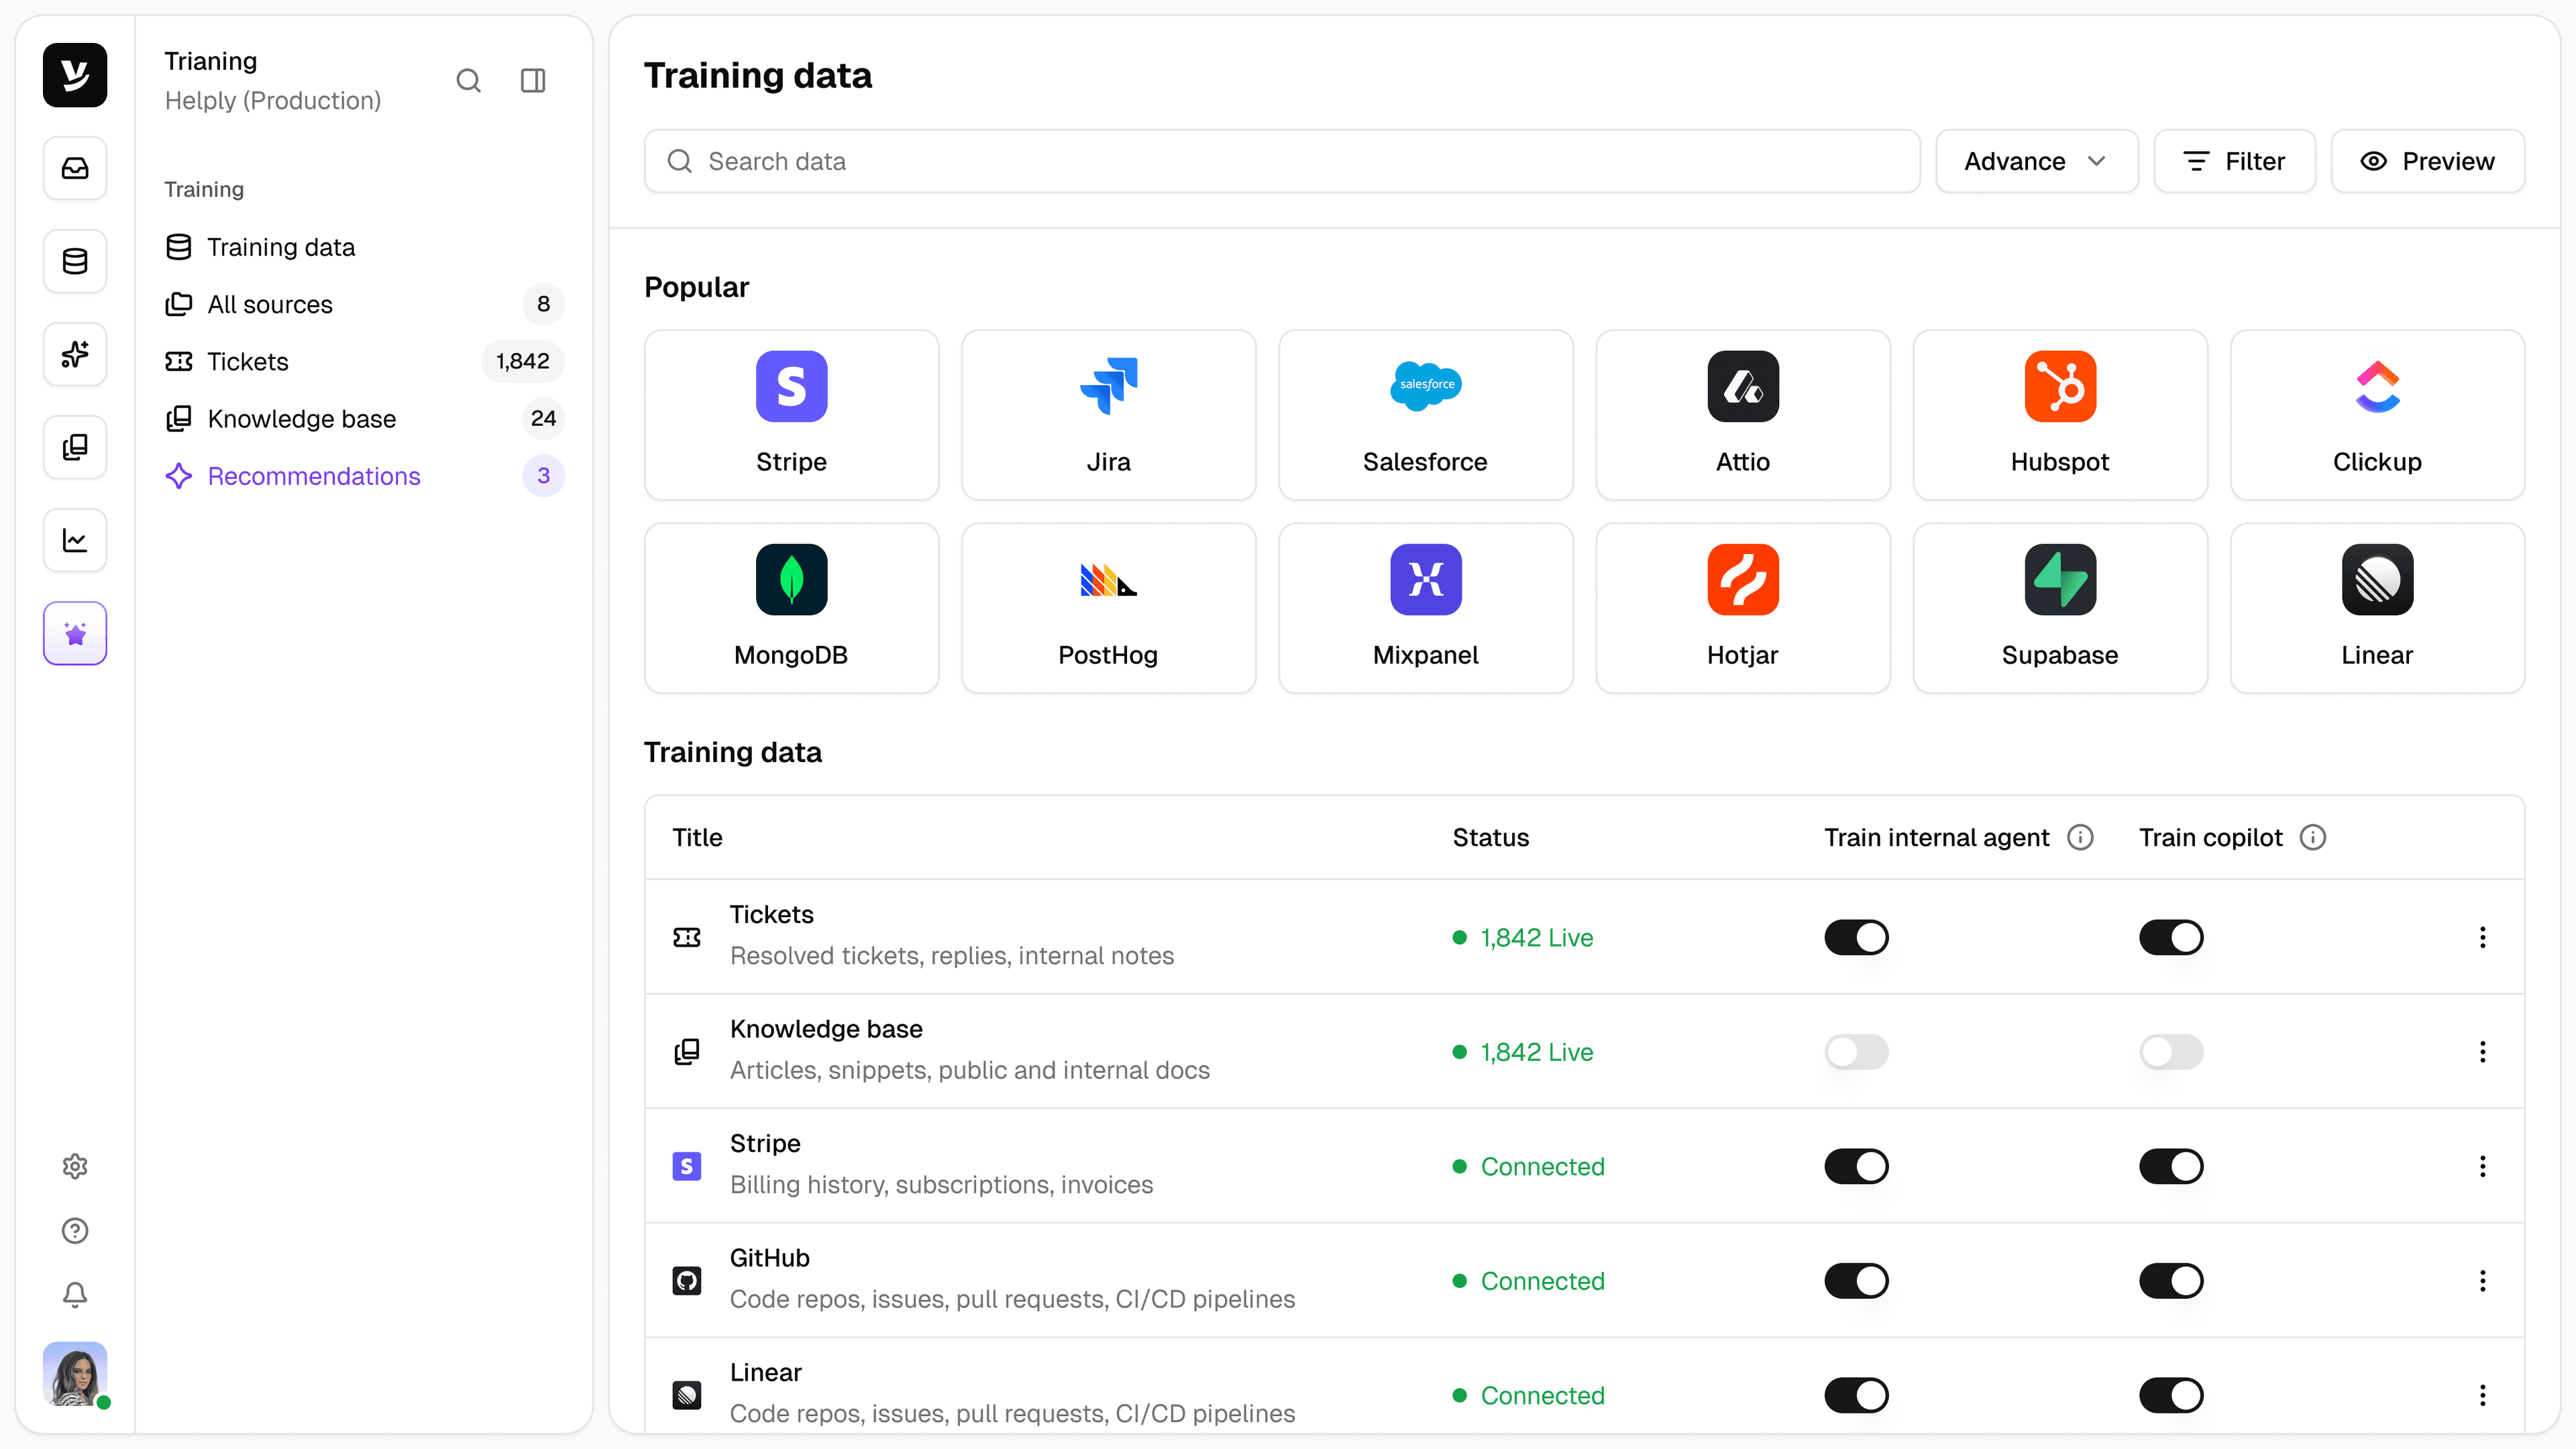Screen dimensions: 2576x1449
Task: Select the MongoDB integration card
Action: (x=791, y=608)
